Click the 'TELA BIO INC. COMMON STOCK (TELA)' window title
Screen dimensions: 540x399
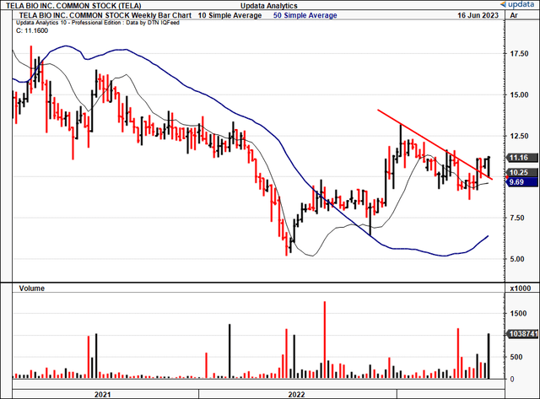point(73,6)
